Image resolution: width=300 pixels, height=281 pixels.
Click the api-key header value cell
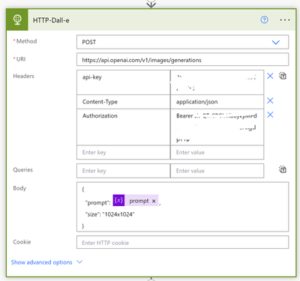click(217, 82)
